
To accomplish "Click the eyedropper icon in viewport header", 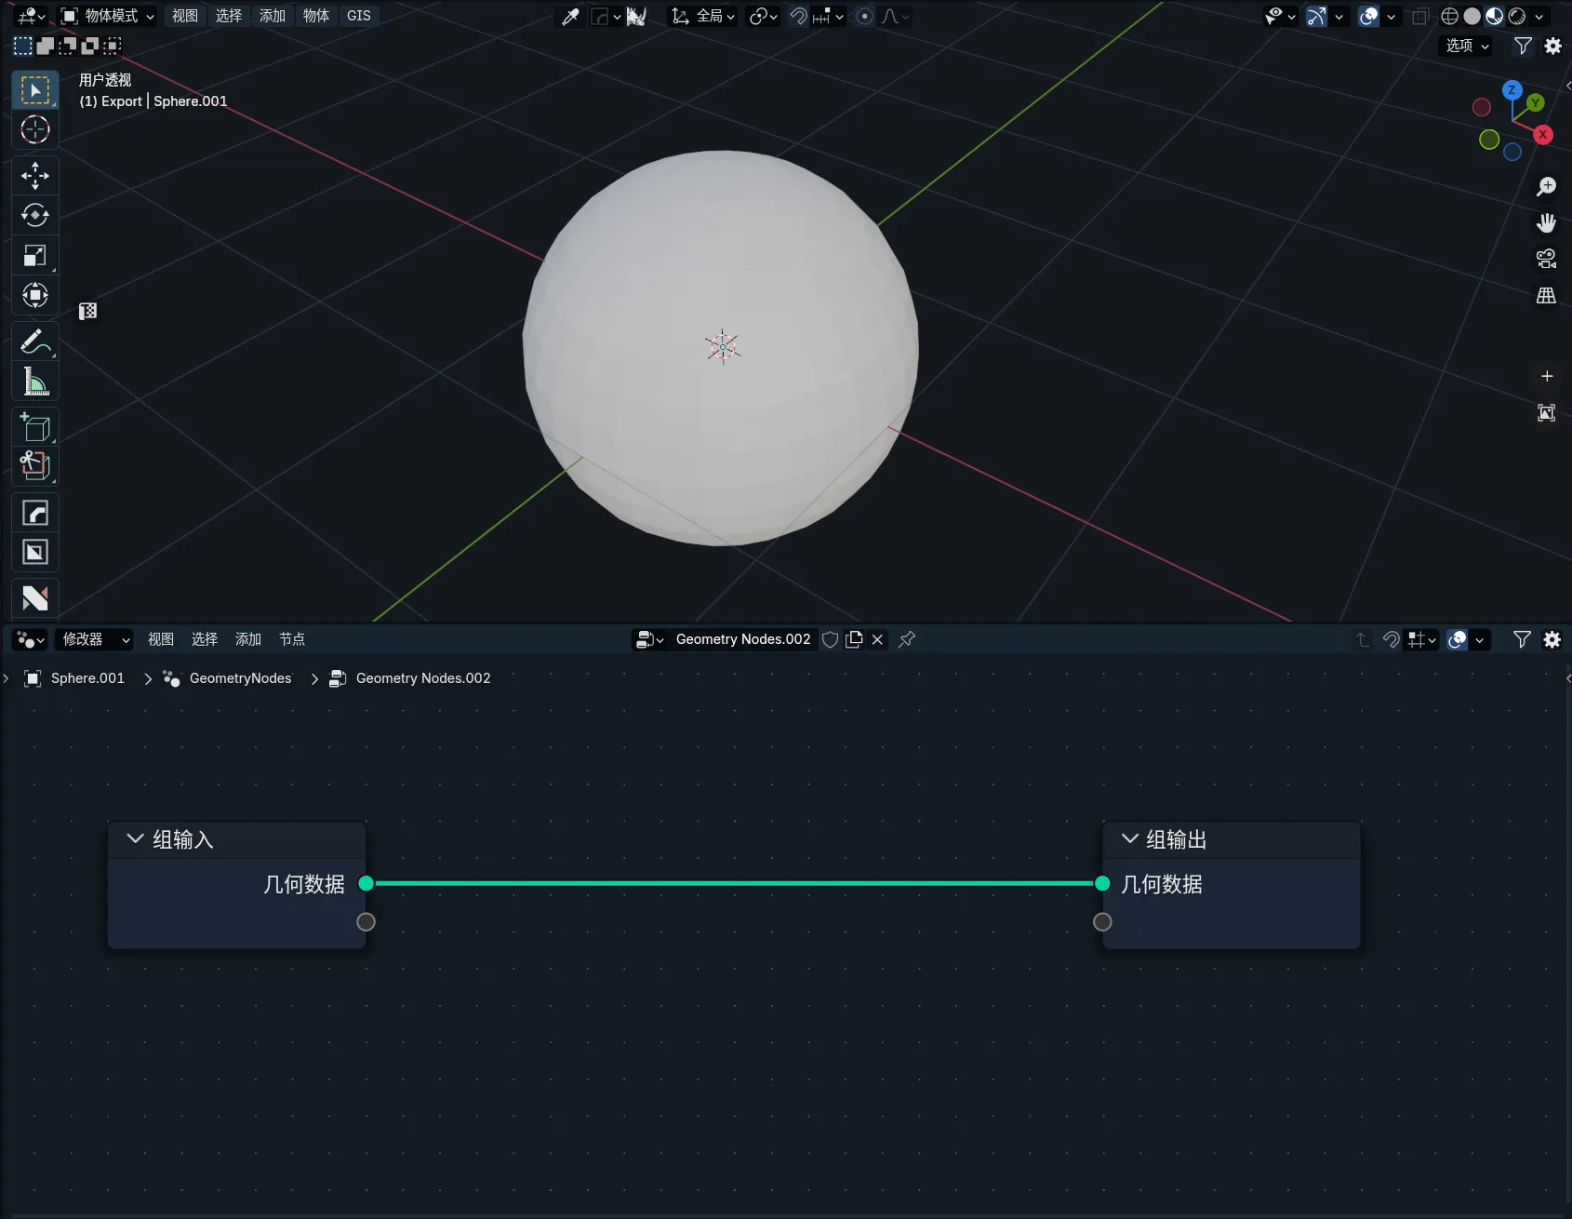I will click(570, 16).
